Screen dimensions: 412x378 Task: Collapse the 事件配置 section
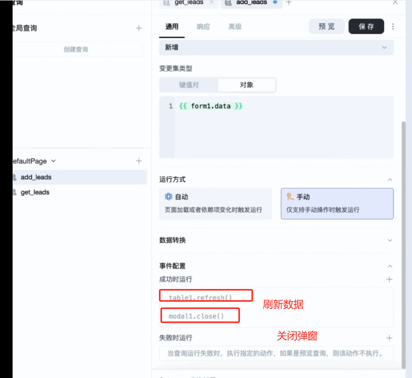390,266
